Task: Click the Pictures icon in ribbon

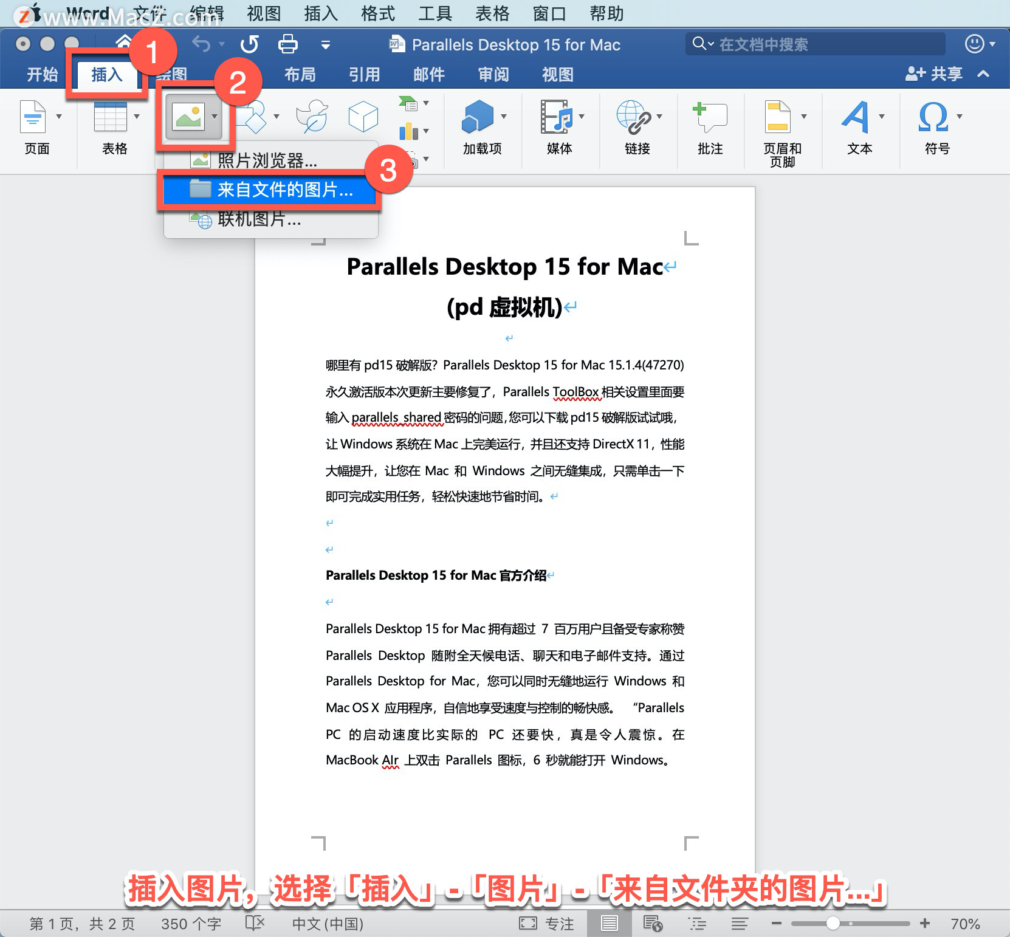Action: (x=188, y=116)
